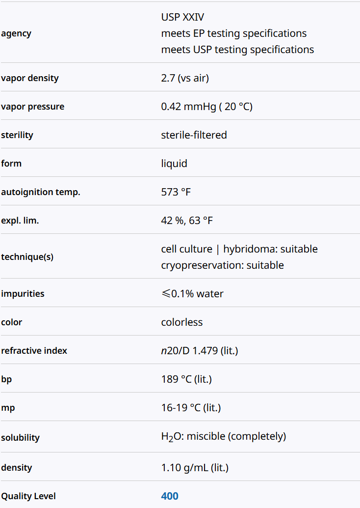Image resolution: width=360 pixels, height=508 pixels.
Task: Click the color value 'colorless'
Action: [x=181, y=322]
